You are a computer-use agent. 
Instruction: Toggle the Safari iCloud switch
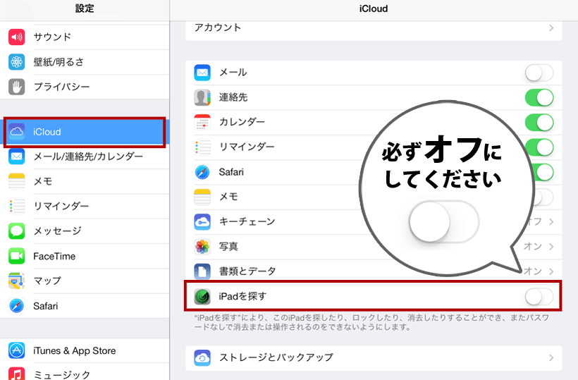pyautogui.click(x=543, y=172)
